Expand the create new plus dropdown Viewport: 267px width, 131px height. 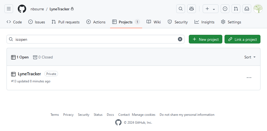(210, 9)
